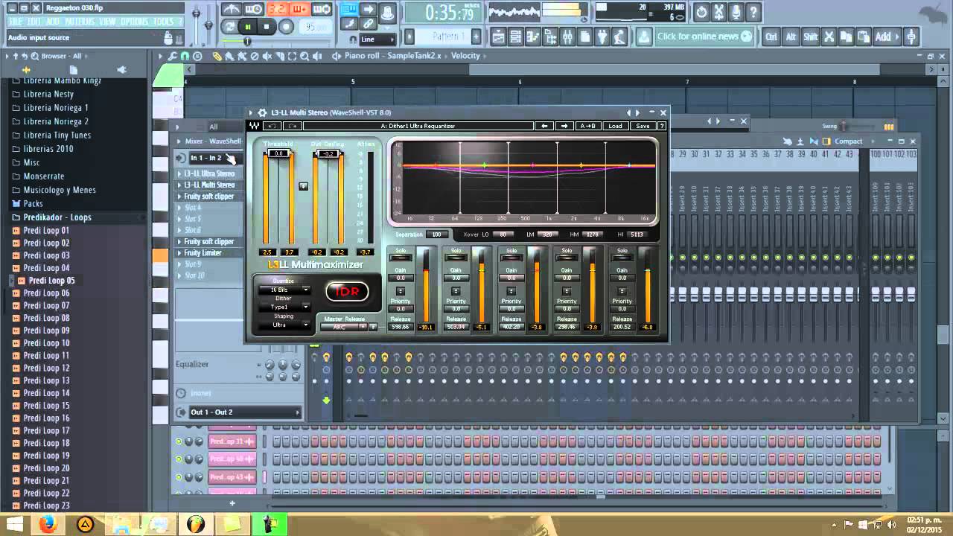Image resolution: width=953 pixels, height=536 pixels.
Task: Open the snap Line dropdown
Action: [378, 39]
